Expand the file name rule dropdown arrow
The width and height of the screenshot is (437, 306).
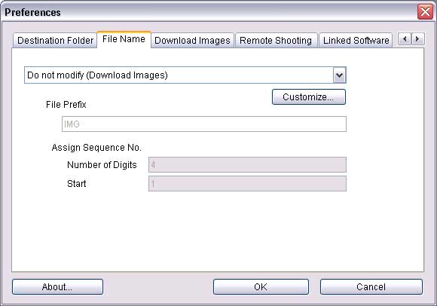point(340,75)
